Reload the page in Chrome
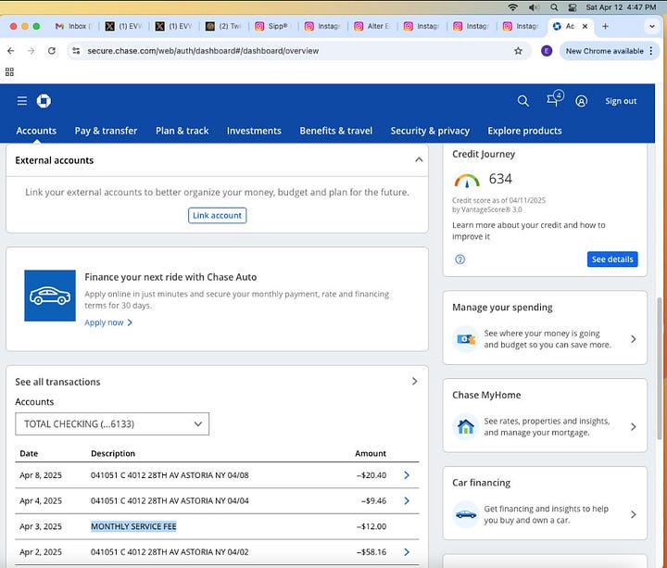The width and height of the screenshot is (667, 568). pyautogui.click(x=52, y=51)
